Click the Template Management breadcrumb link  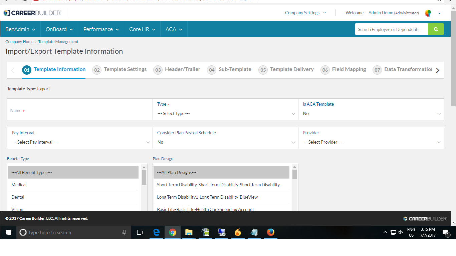point(58,41)
